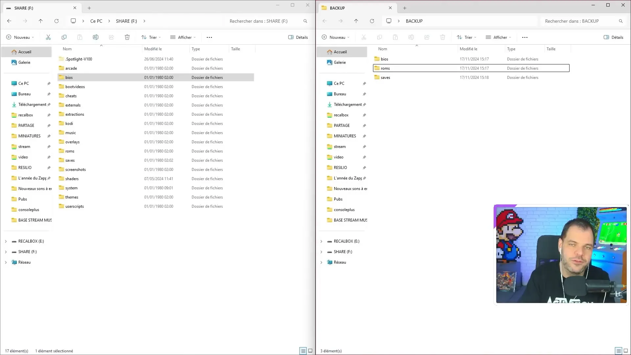Go up one level in SHARE window

tap(41, 21)
